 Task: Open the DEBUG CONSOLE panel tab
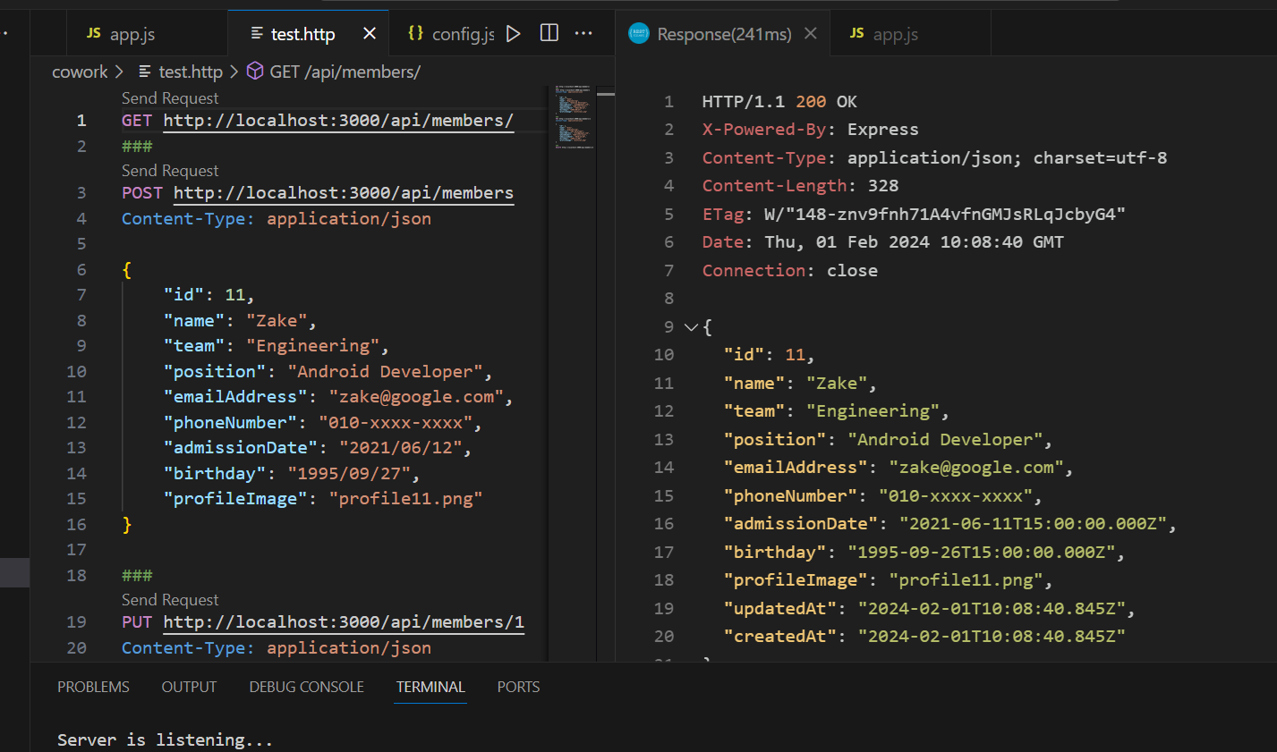(306, 687)
